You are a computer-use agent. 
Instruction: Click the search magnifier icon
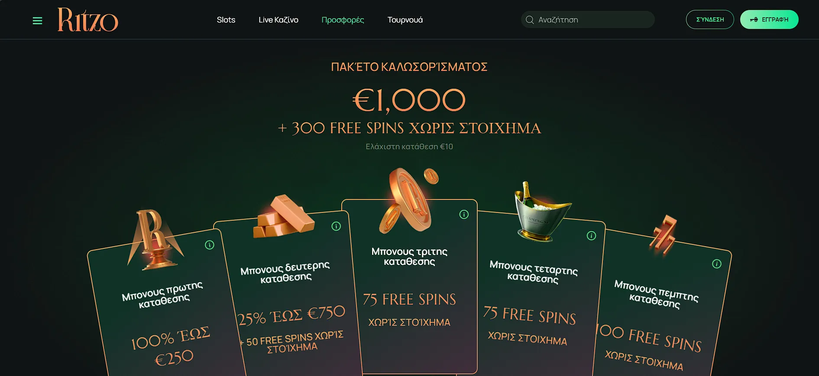click(530, 20)
